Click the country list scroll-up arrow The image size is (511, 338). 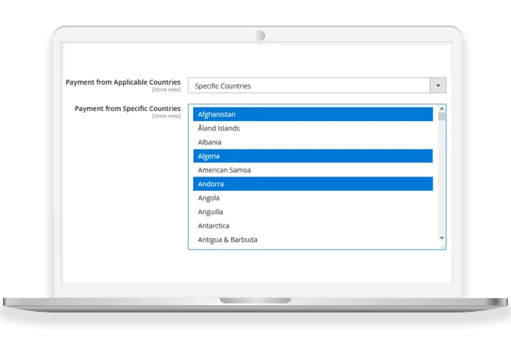[x=442, y=109]
